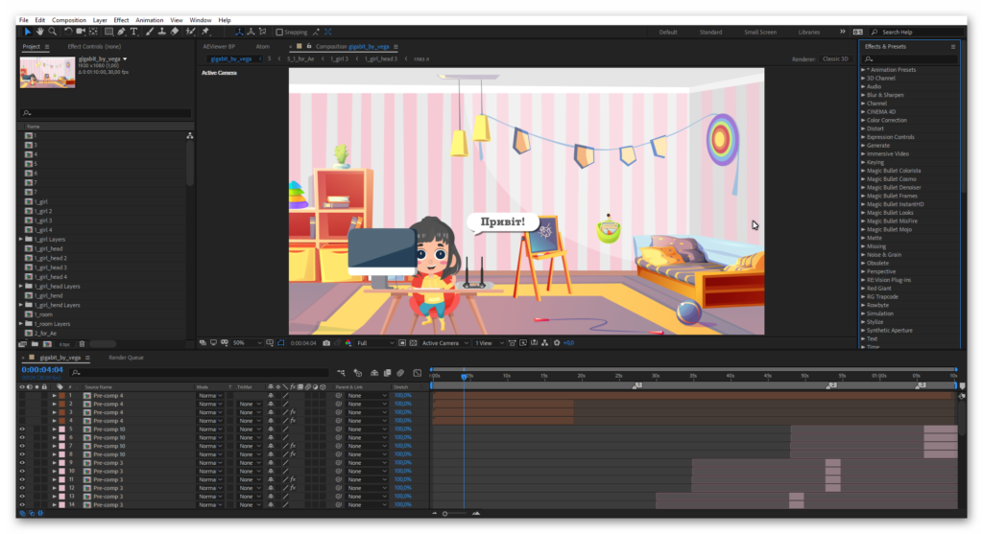Select the Brush tool
Viewport: 983px width, 534px height.
[149, 32]
